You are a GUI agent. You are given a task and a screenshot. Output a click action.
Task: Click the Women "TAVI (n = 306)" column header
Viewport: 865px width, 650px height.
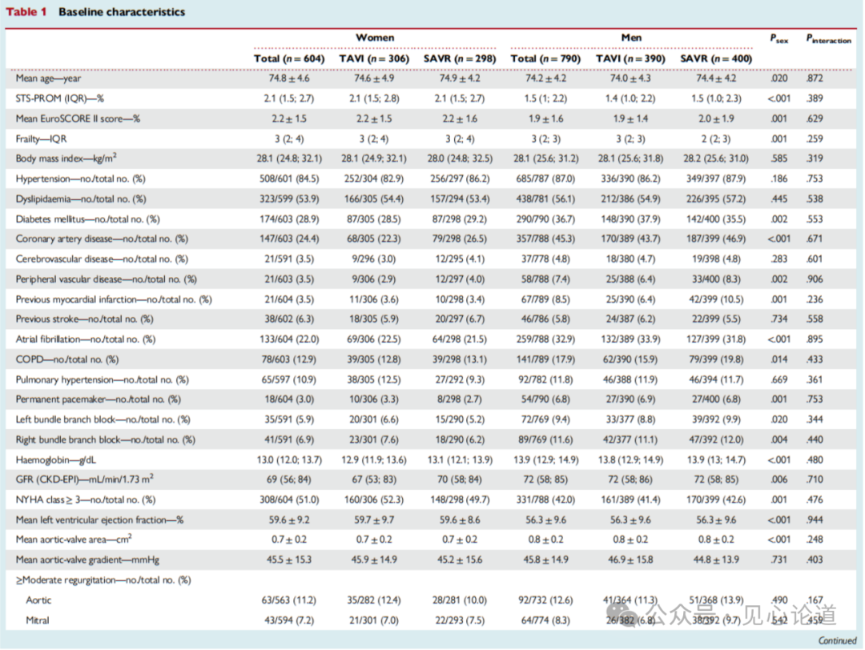(x=374, y=58)
